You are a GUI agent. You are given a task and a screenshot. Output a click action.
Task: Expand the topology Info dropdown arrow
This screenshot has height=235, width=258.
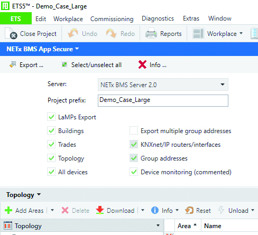(x=177, y=210)
